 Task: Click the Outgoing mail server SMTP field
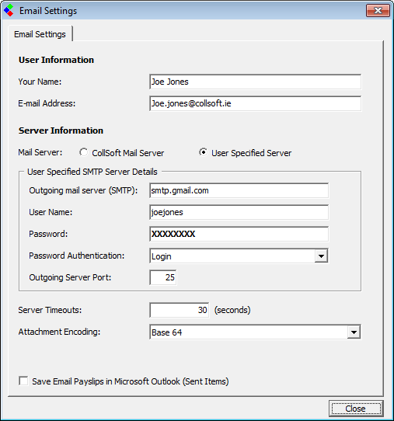point(239,190)
